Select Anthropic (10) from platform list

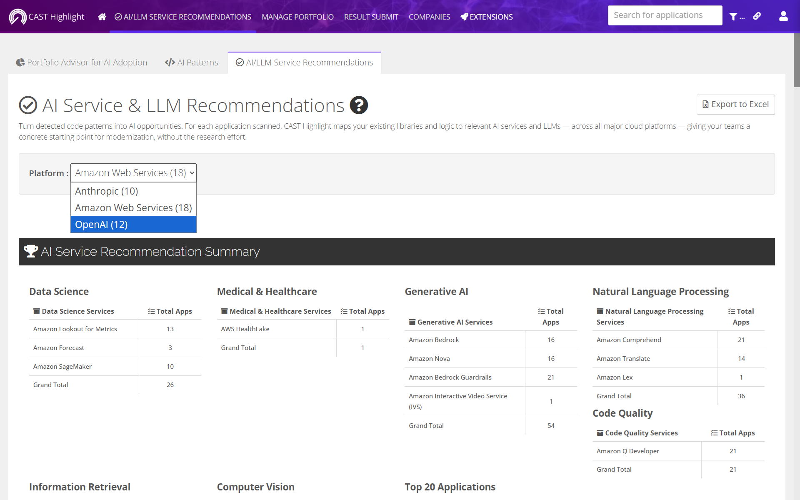coord(133,191)
